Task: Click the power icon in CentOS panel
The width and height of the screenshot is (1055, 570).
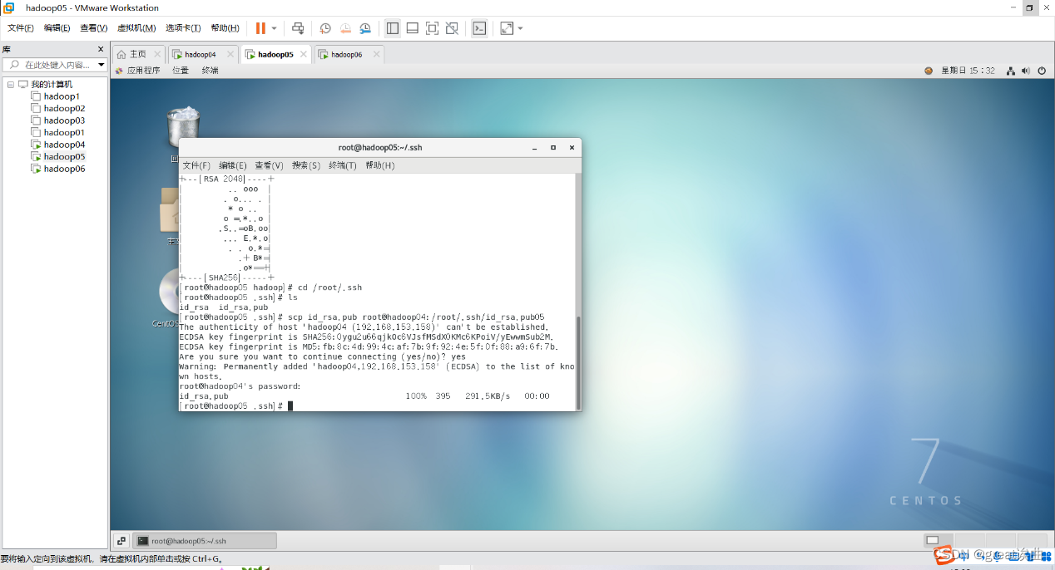Action: (1042, 71)
